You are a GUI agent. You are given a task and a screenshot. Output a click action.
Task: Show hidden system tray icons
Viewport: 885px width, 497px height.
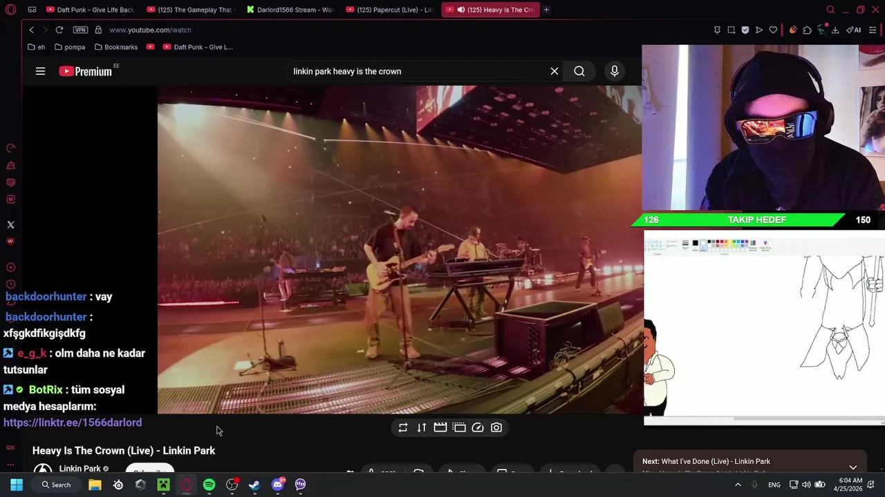click(x=738, y=485)
